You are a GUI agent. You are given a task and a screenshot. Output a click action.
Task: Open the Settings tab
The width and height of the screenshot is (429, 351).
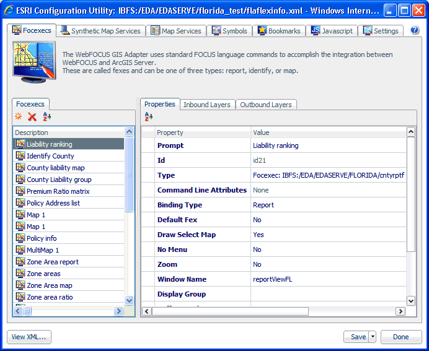(381, 31)
